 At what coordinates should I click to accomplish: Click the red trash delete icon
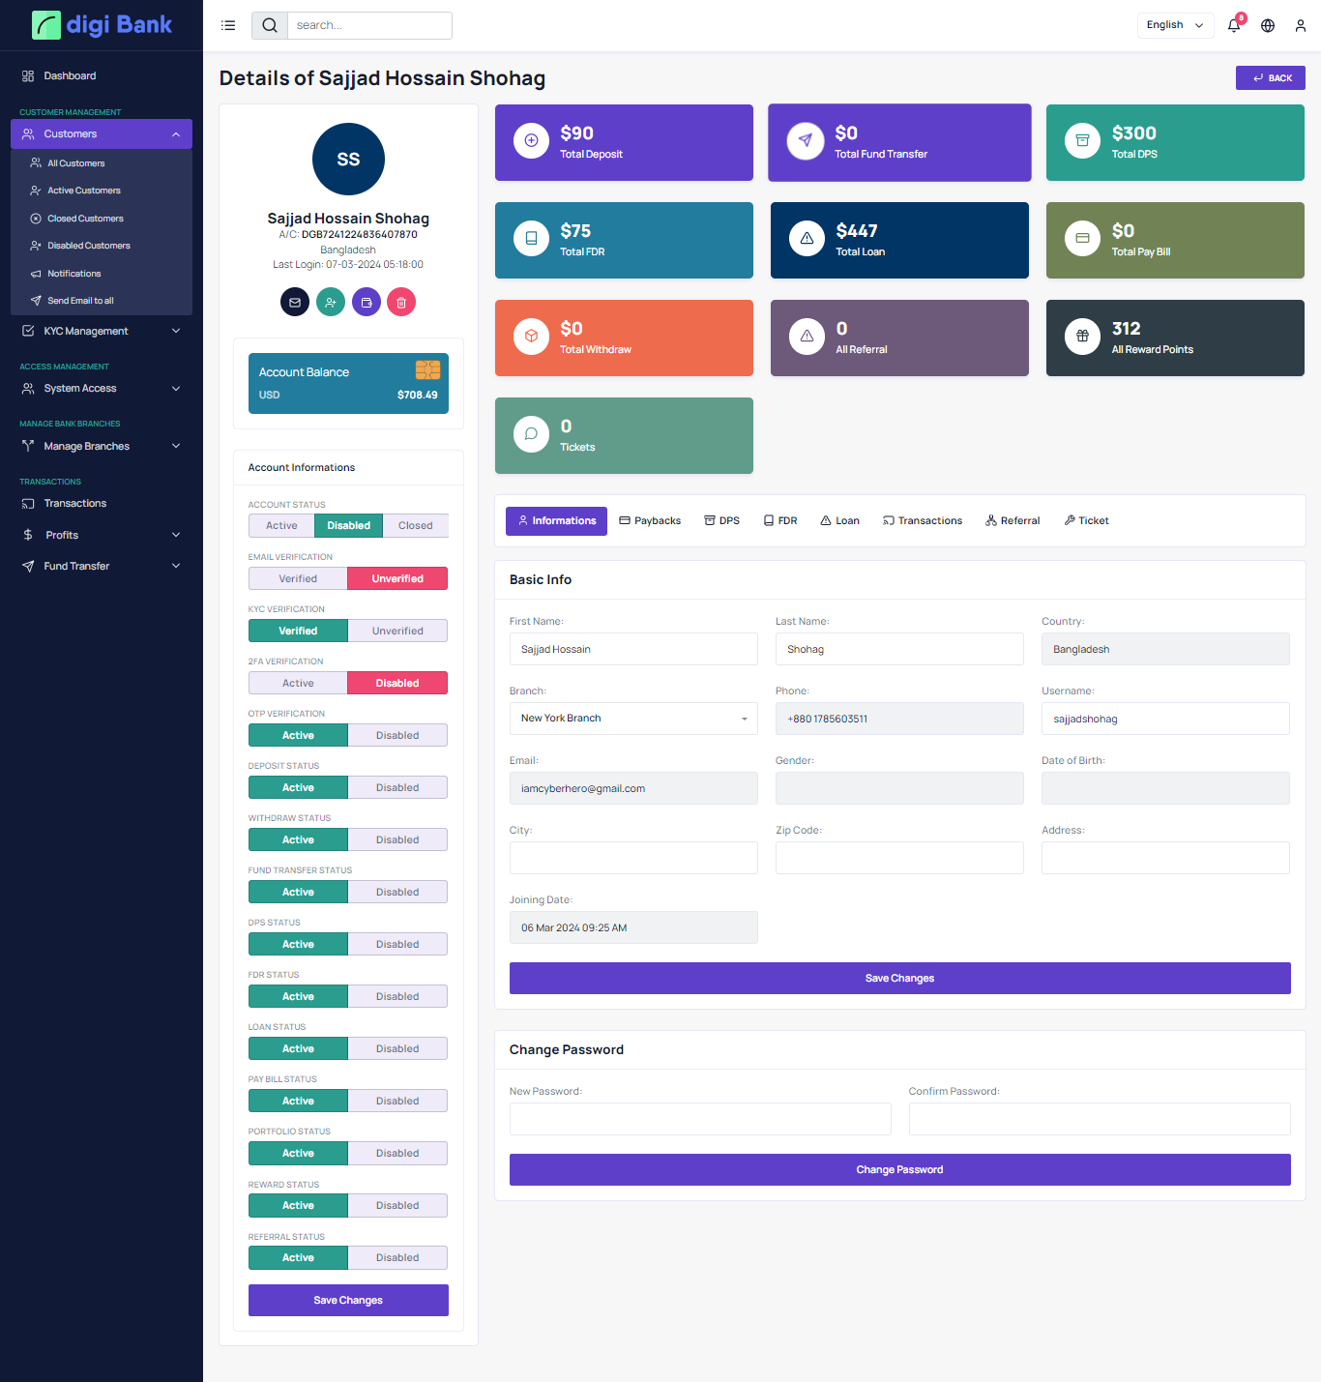(x=401, y=303)
